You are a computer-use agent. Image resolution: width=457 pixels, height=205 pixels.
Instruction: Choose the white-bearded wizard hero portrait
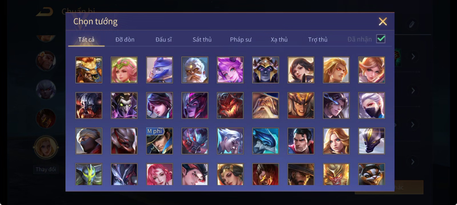click(265, 105)
